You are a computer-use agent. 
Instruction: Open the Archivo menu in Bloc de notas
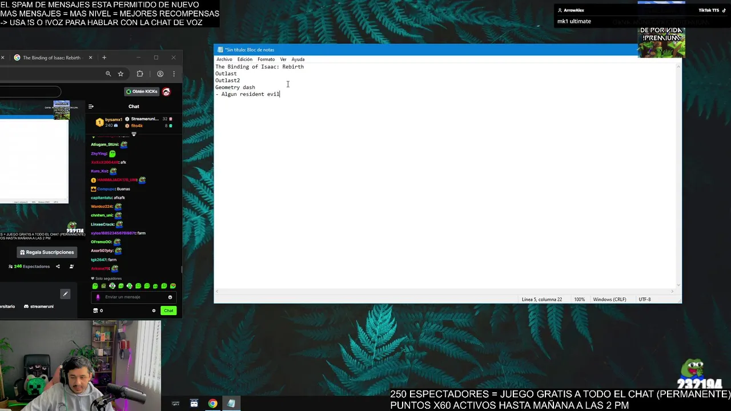pyautogui.click(x=224, y=59)
